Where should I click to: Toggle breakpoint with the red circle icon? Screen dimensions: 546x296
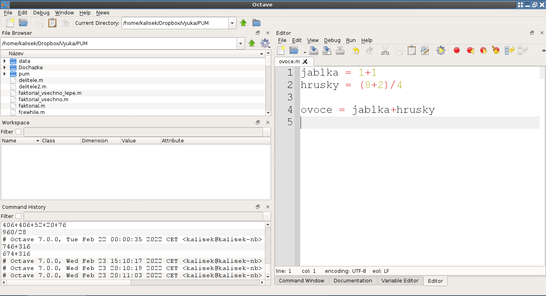(x=457, y=50)
